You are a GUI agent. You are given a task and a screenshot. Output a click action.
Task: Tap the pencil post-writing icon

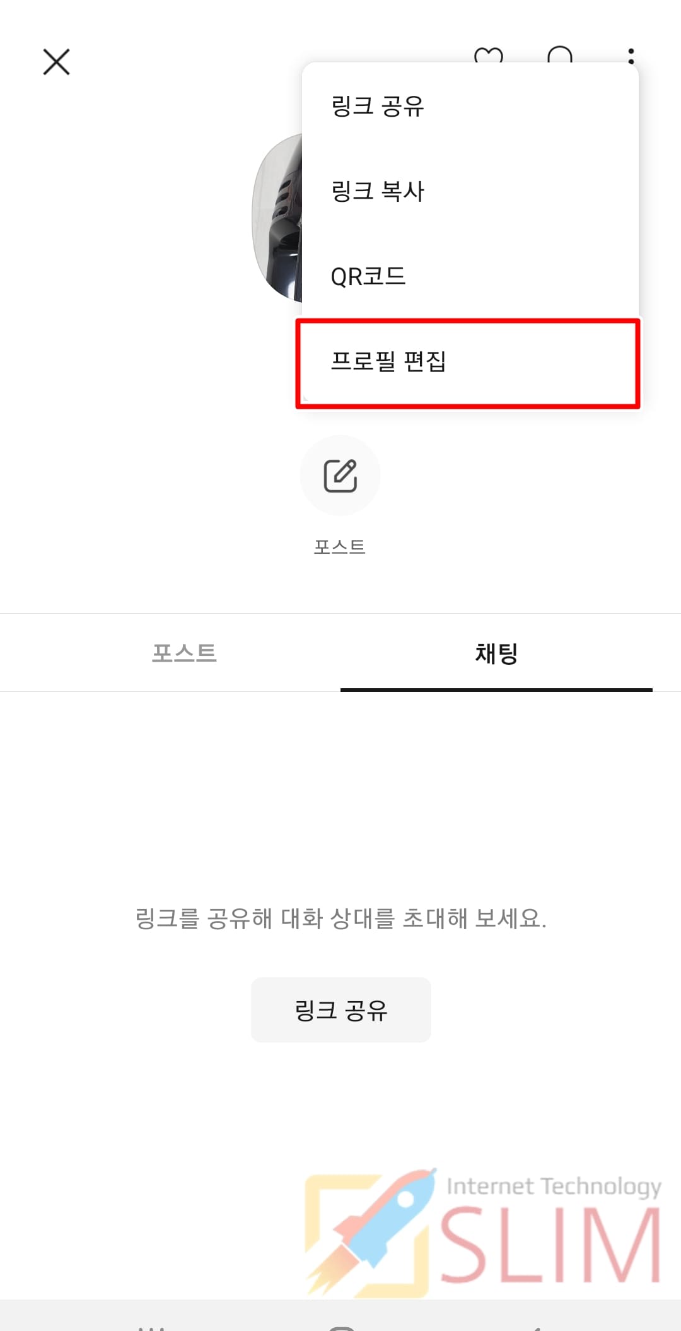click(340, 475)
